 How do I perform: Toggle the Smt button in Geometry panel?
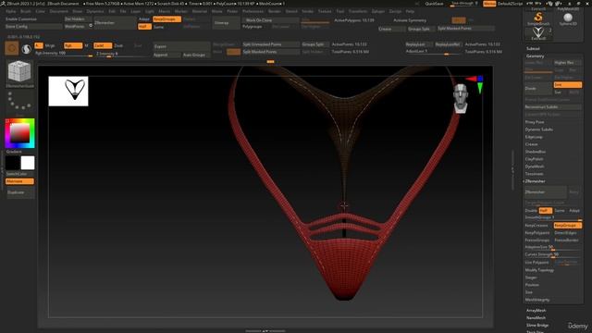pos(567,84)
